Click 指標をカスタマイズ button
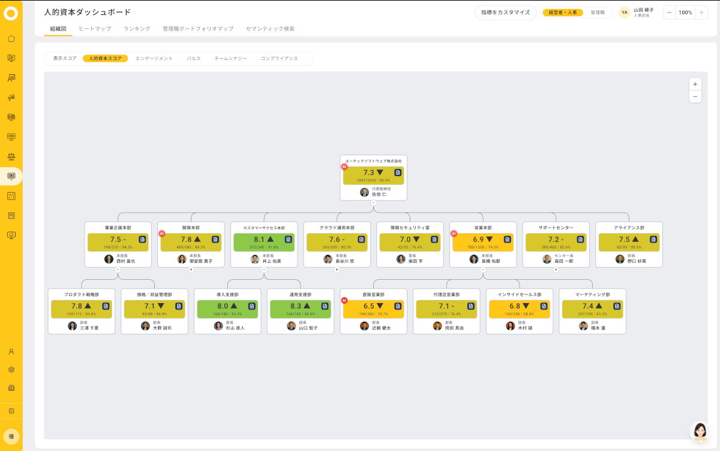 click(506, 12)
